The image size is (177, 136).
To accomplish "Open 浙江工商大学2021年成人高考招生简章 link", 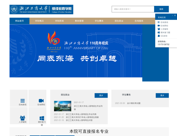I will 82,117.
